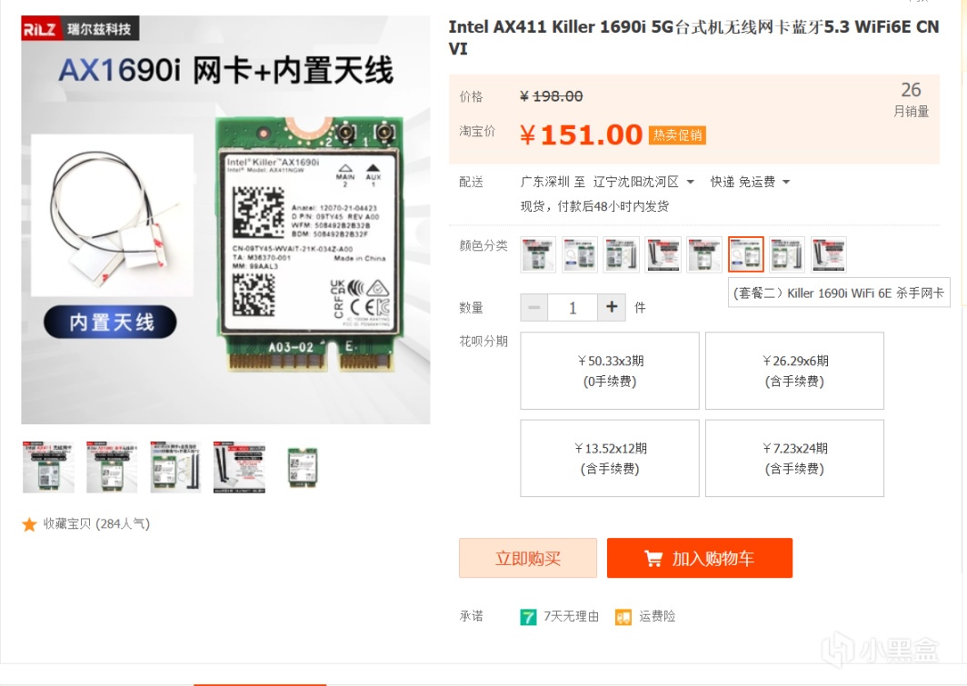The height and width of the screenshot is (686, 967).
Task: Click the orange shipping insurance icon
Action: click(x=623, y=617)
